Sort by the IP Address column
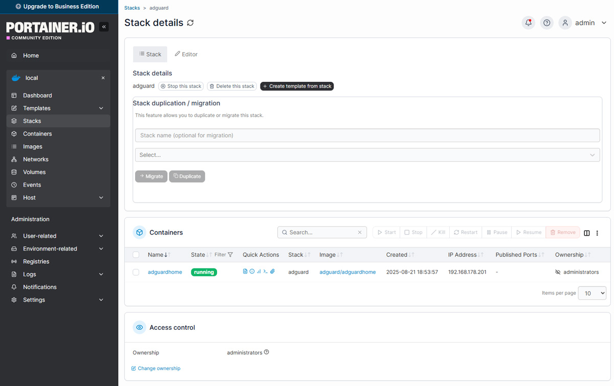Image resolution: width=614 pixels, height=386 pixels. tap(466, 255)
